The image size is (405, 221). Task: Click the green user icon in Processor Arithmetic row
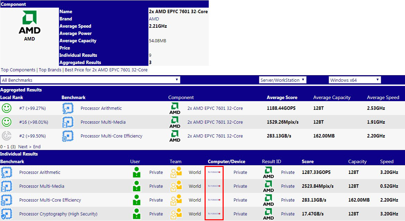(137, 172)
